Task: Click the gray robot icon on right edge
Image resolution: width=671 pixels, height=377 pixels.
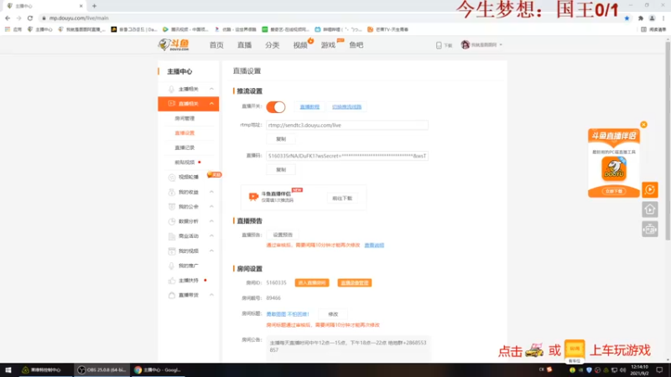Action: coord(649,229)
